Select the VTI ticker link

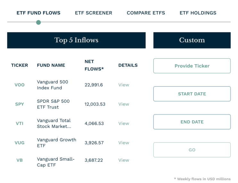coord(20,123)
